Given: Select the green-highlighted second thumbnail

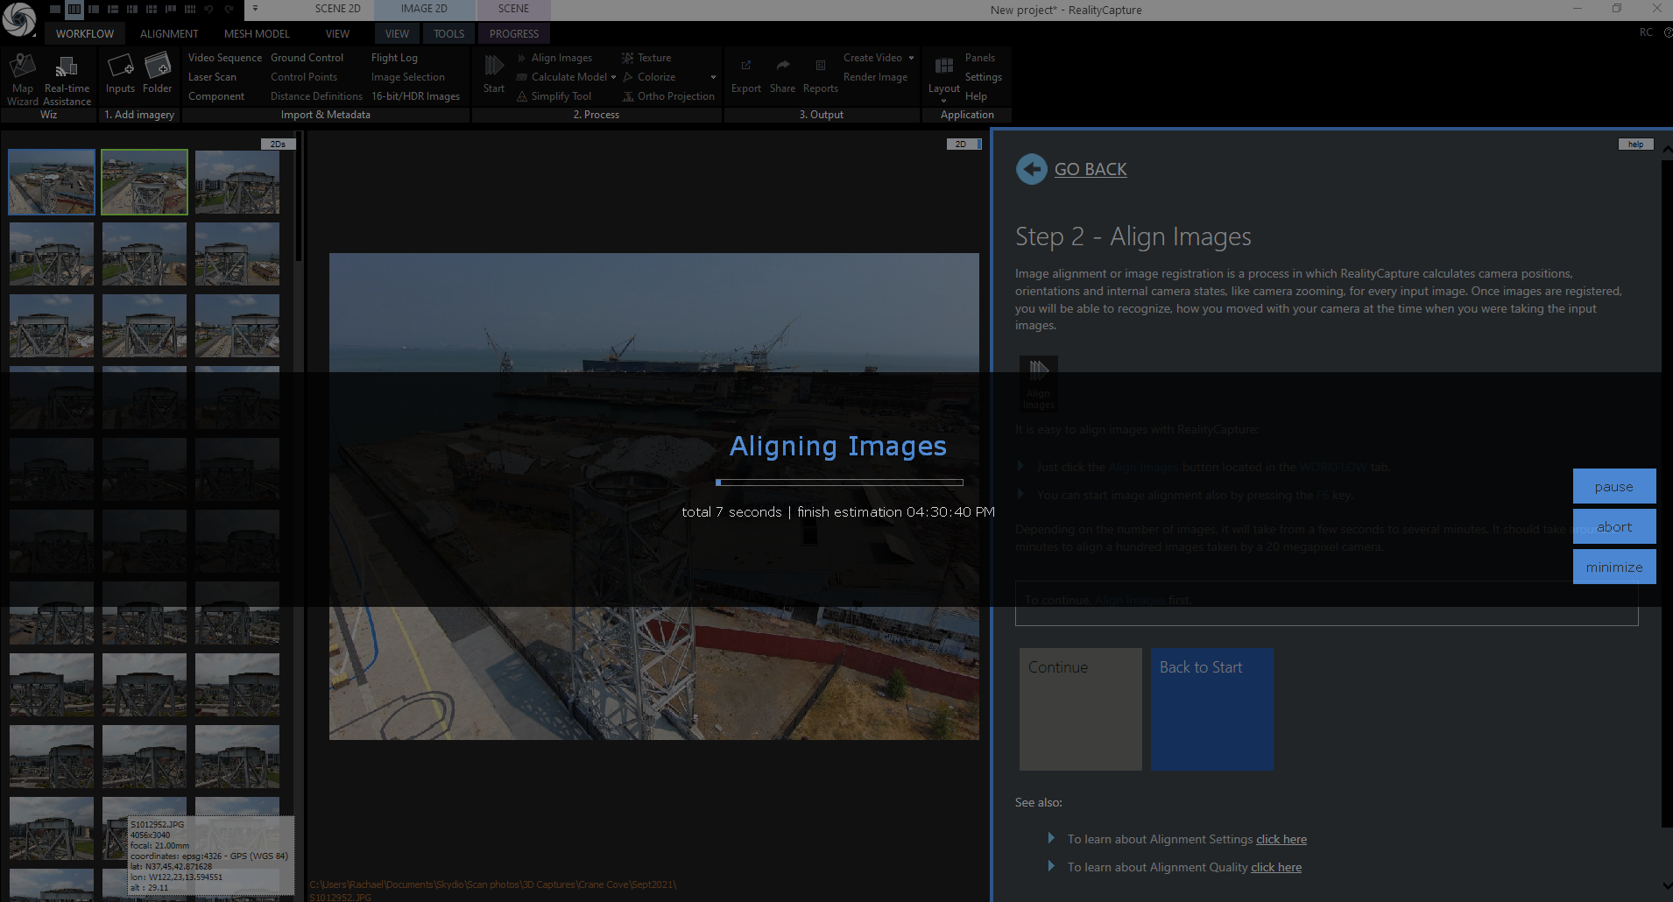Looking at the screenshot, I should (145, 182).
